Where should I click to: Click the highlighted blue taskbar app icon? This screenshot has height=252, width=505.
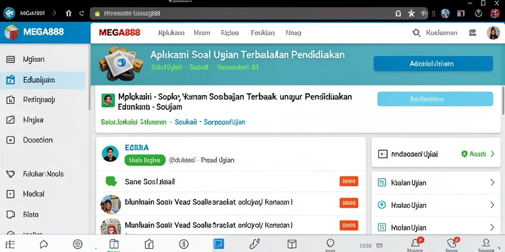(x=218, y=244)
